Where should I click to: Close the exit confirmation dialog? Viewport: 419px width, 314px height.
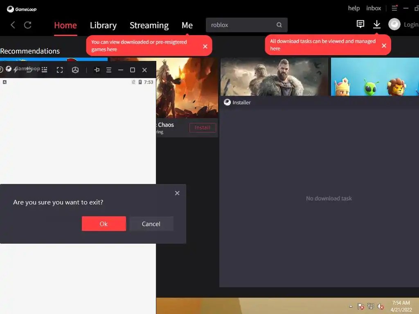(x=177, y=193)
